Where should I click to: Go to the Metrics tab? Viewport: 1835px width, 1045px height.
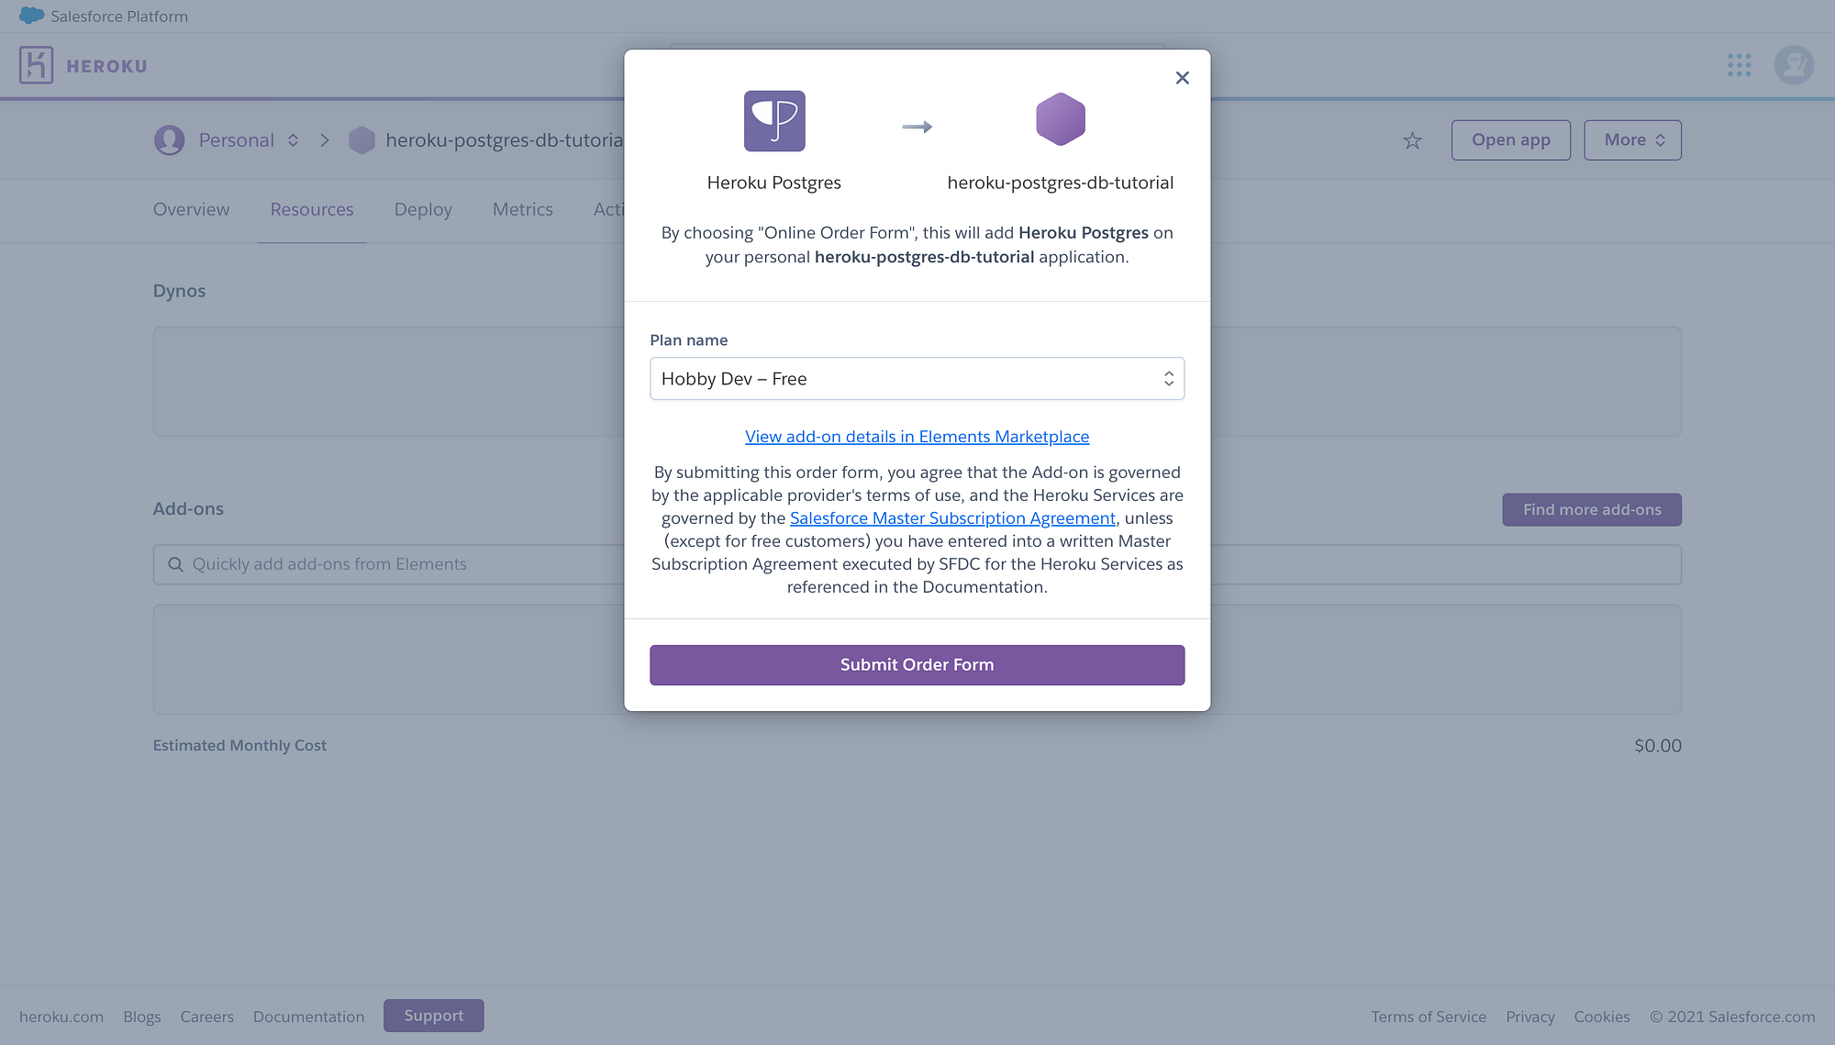click(x=522, y=210)
